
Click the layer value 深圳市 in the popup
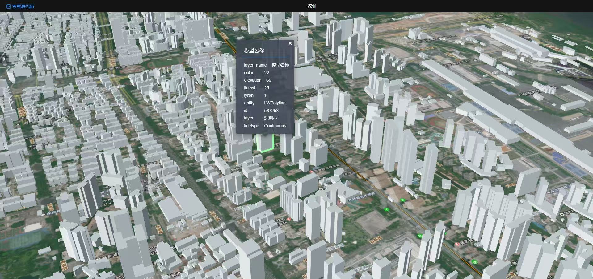click(270, 118)
